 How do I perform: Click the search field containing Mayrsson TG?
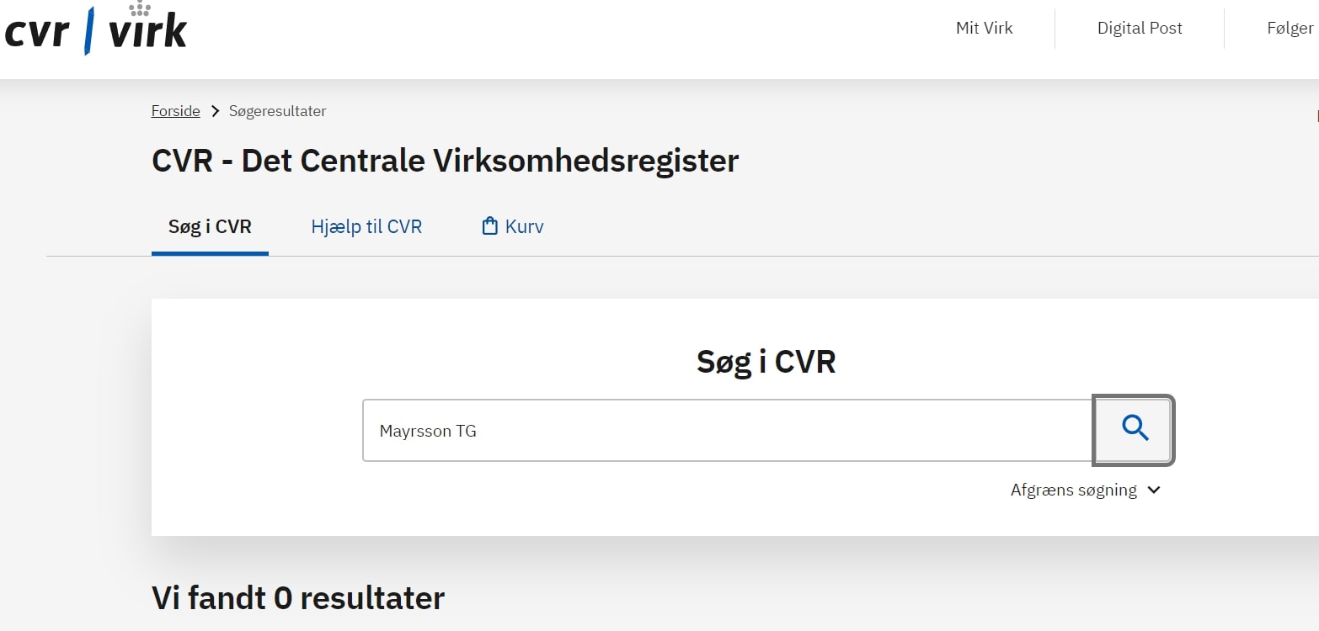728,431
